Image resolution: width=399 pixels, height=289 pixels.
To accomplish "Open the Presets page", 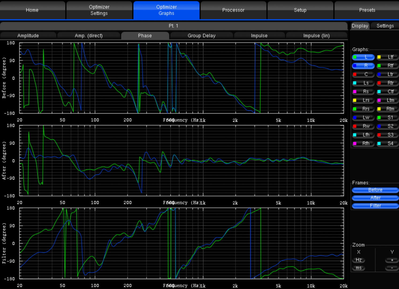I will pyautogui.click(x=367, y=10).
